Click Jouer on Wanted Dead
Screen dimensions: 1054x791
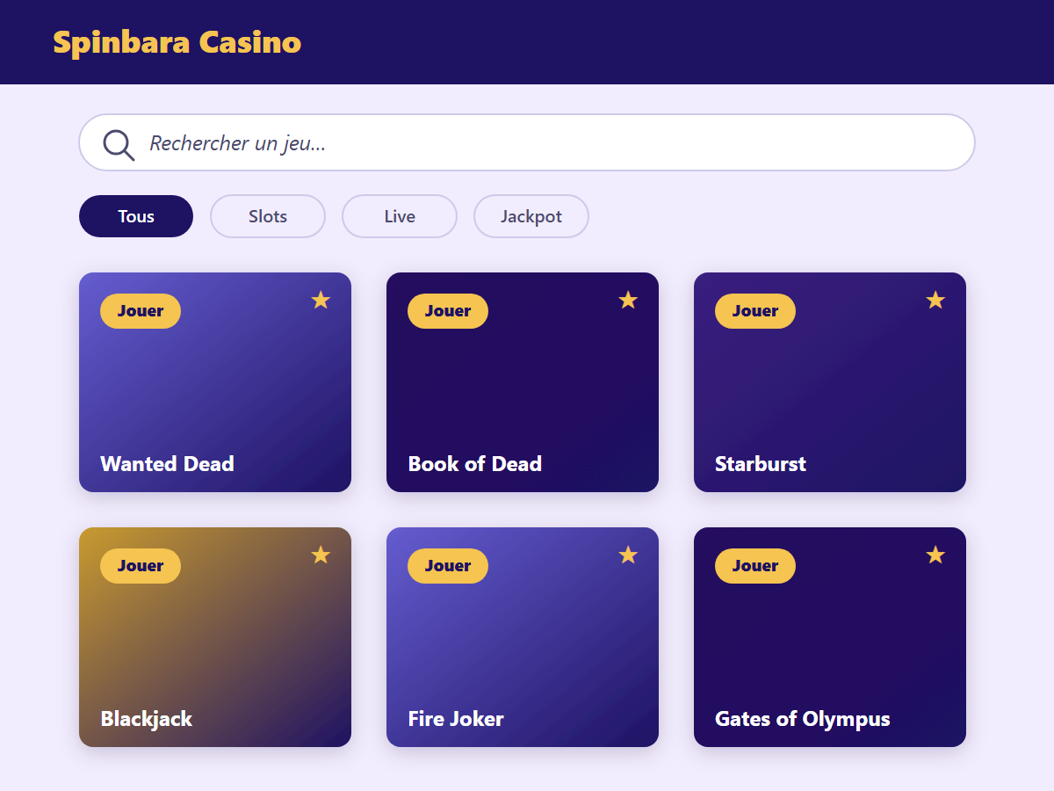pyautogui.click(x=141, y=311)
